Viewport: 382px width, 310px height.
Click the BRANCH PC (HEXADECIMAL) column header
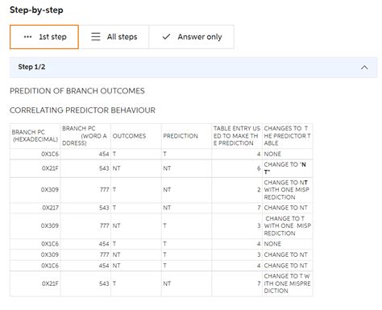click(x=35, y=136)
